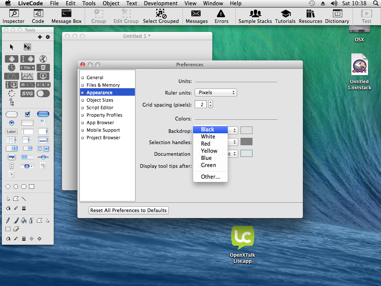Pick the tree view widget

click(11, 102)
